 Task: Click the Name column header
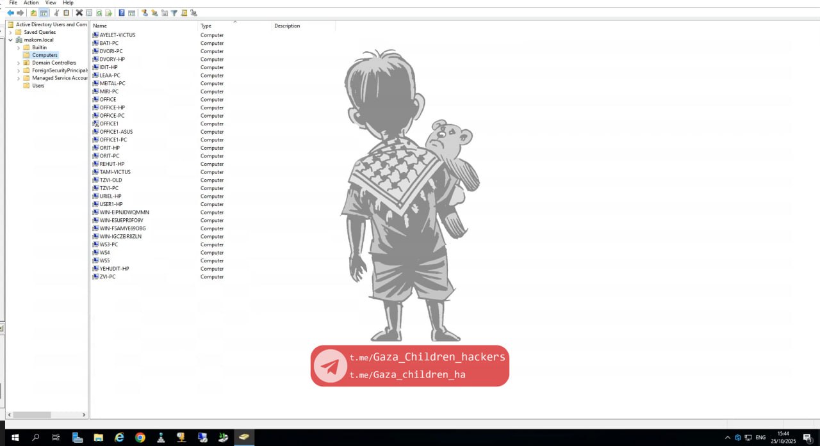pyautogui.click(x=100, y=26)
